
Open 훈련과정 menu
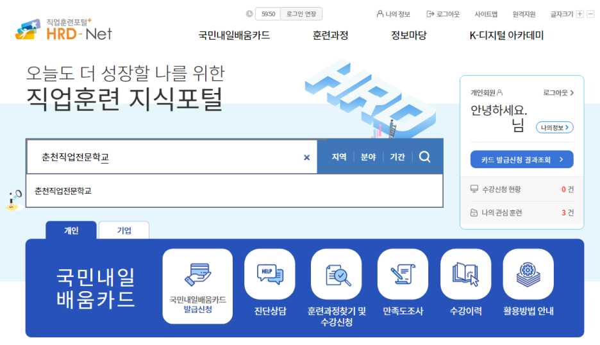pyautogui.click(x=330, y=35)
